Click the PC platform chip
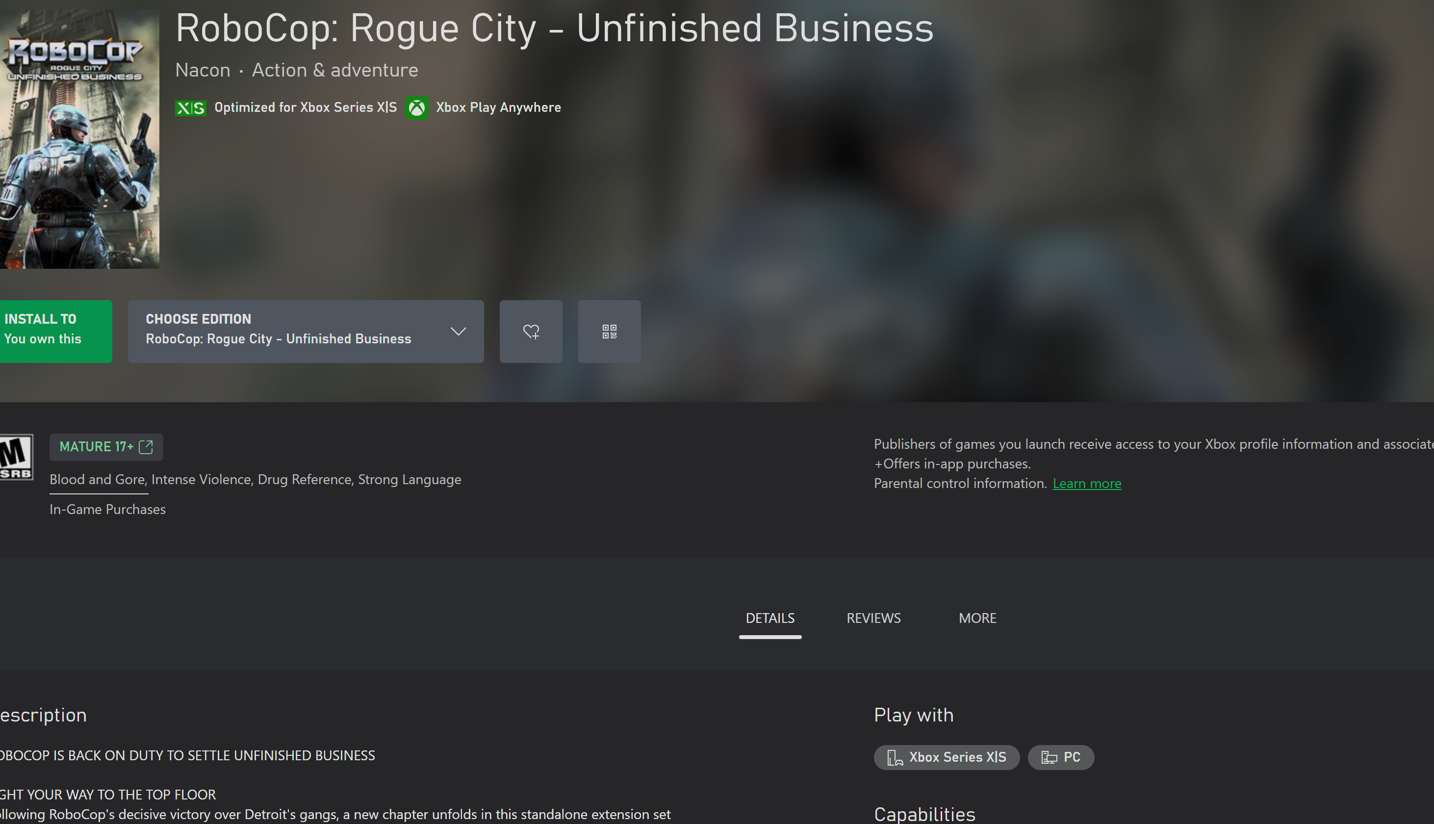Image resolution: width=1434 pixels, height=824 pixels. pyautogui.click(x=1061, y=757)
